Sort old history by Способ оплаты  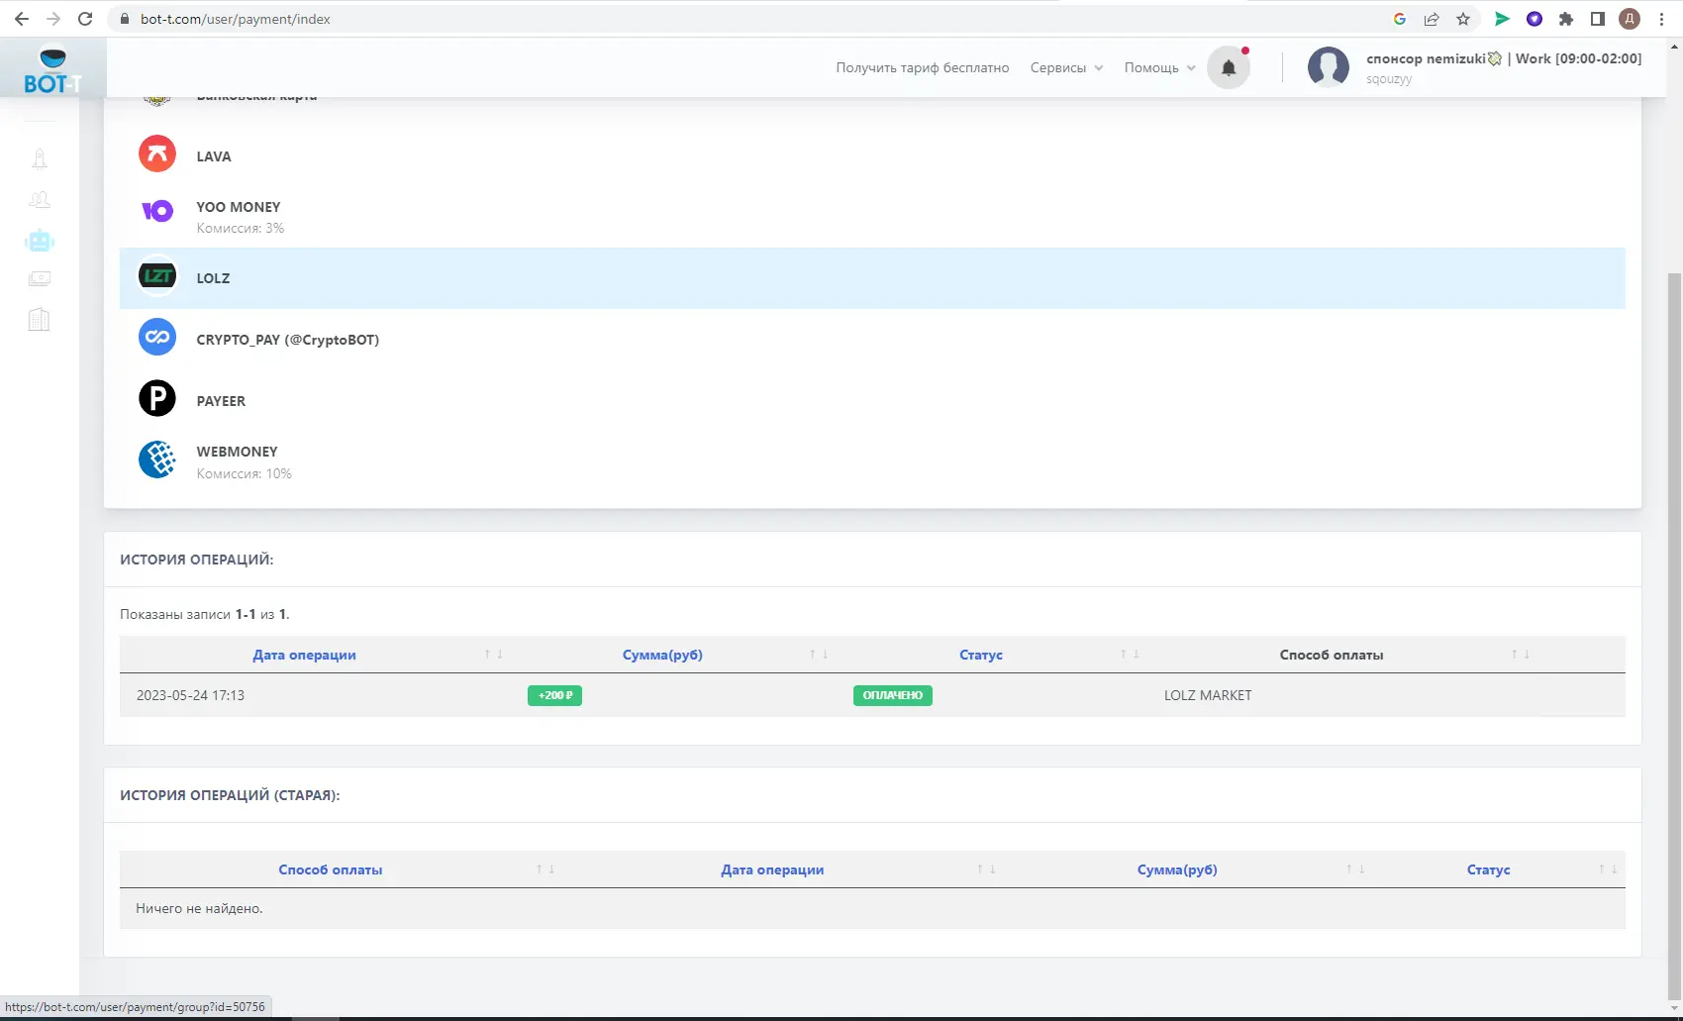pyautogui.click(x=331, y=869)
